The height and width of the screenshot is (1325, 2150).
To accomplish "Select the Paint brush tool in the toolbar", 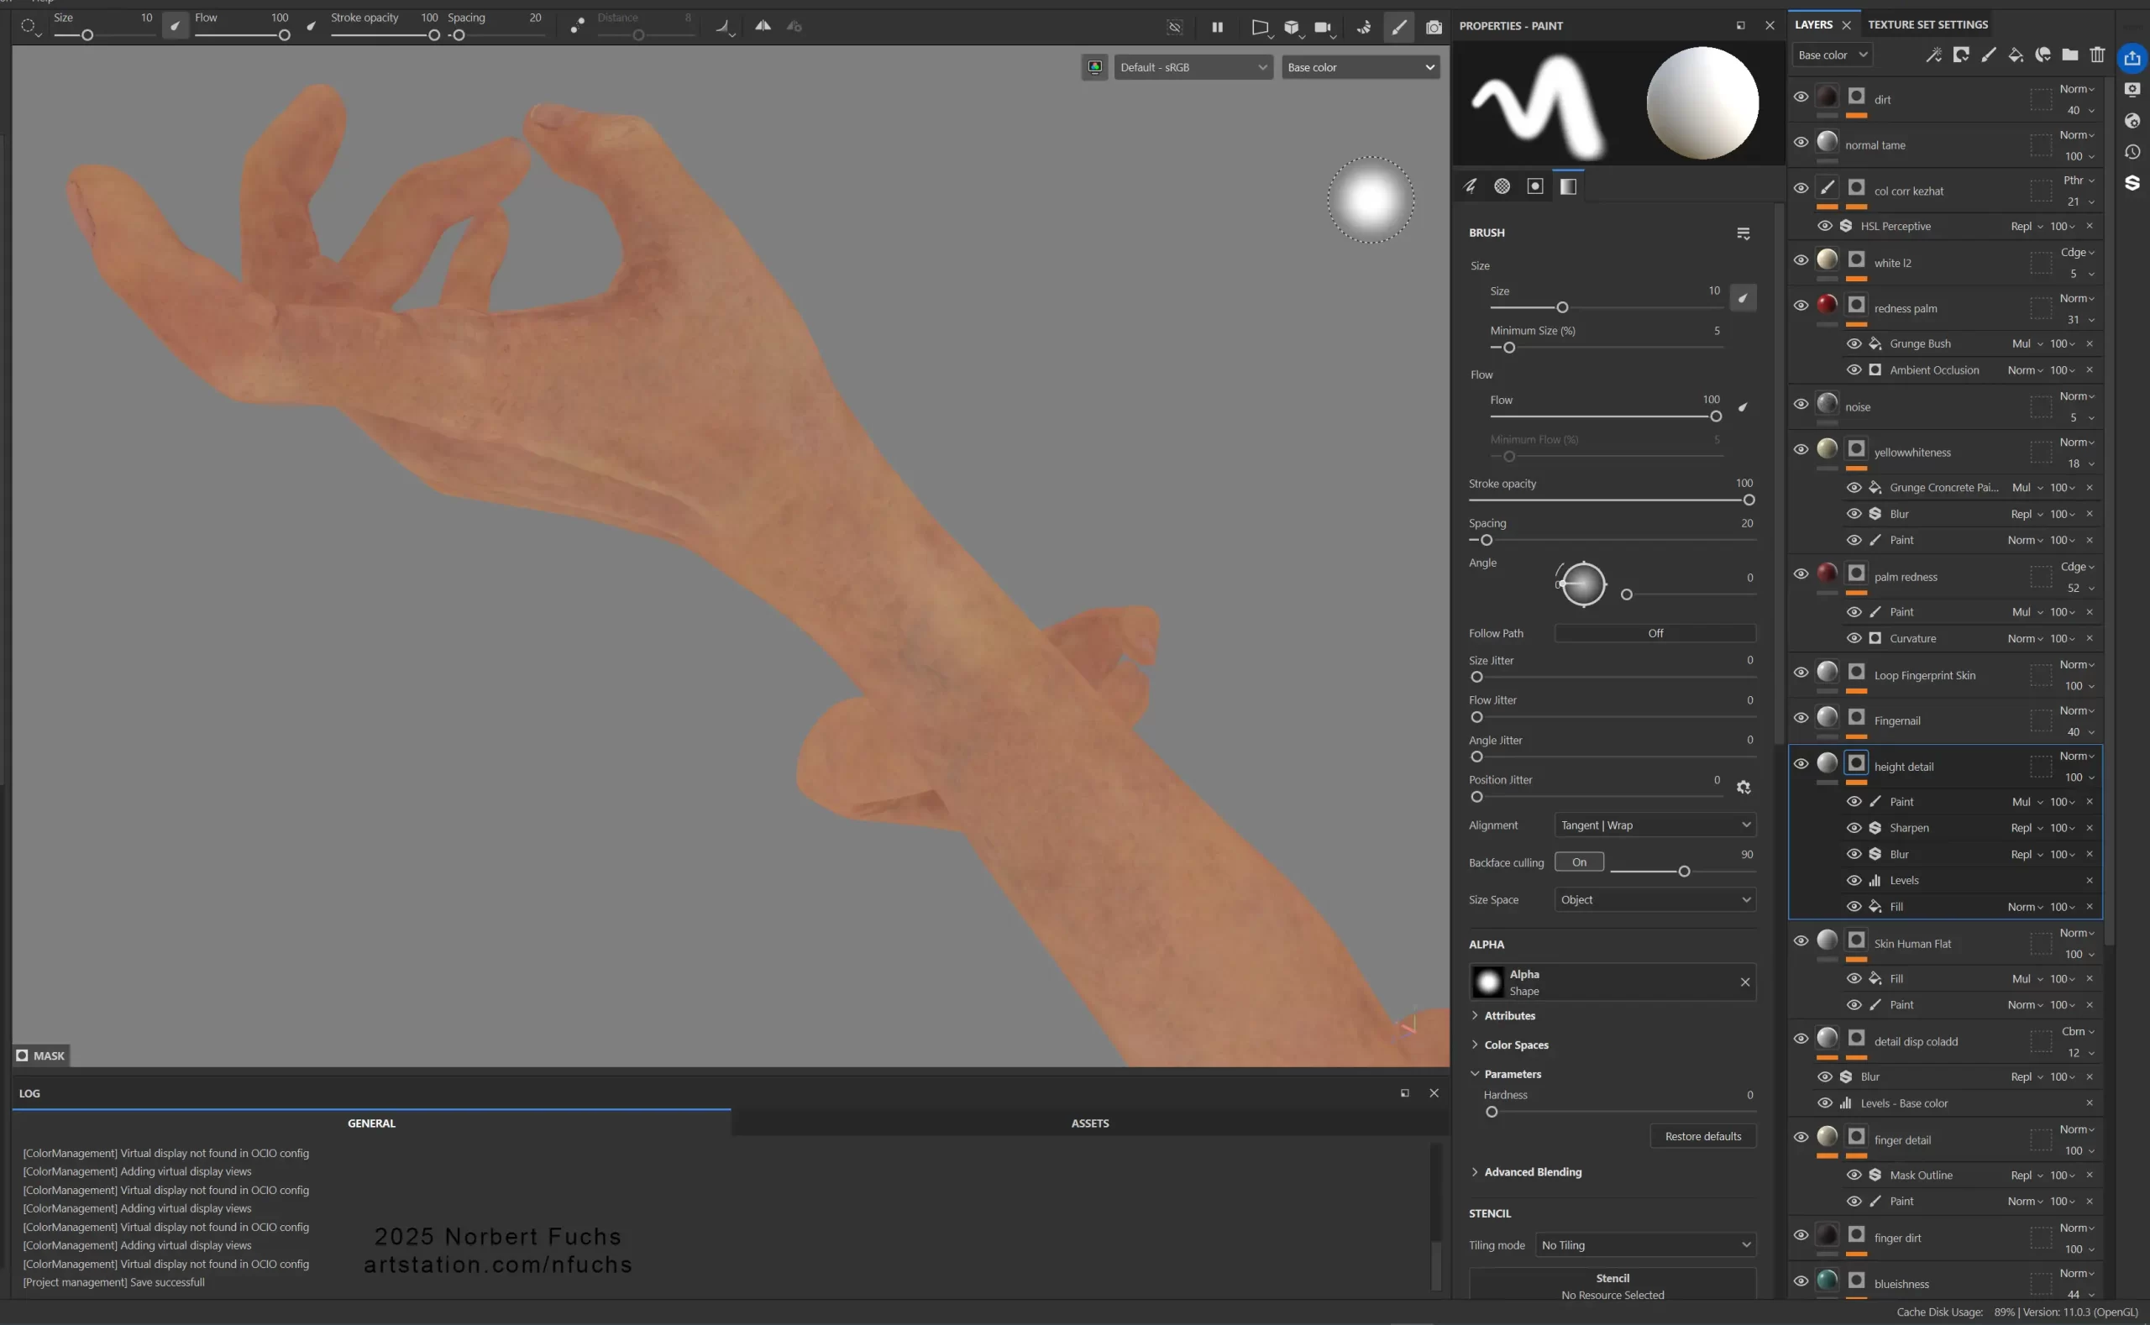I will [x=1399, y=27].
